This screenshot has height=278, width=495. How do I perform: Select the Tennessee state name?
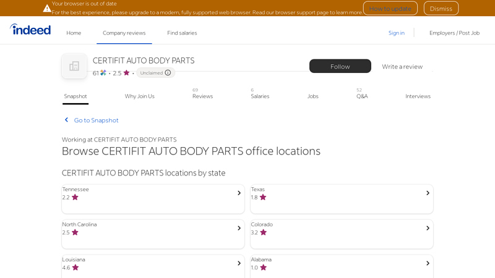click(75, 189)
